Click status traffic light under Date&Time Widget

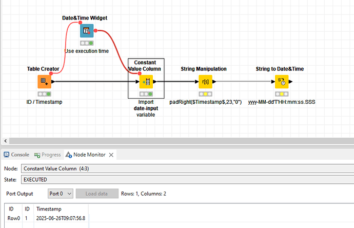87,43
